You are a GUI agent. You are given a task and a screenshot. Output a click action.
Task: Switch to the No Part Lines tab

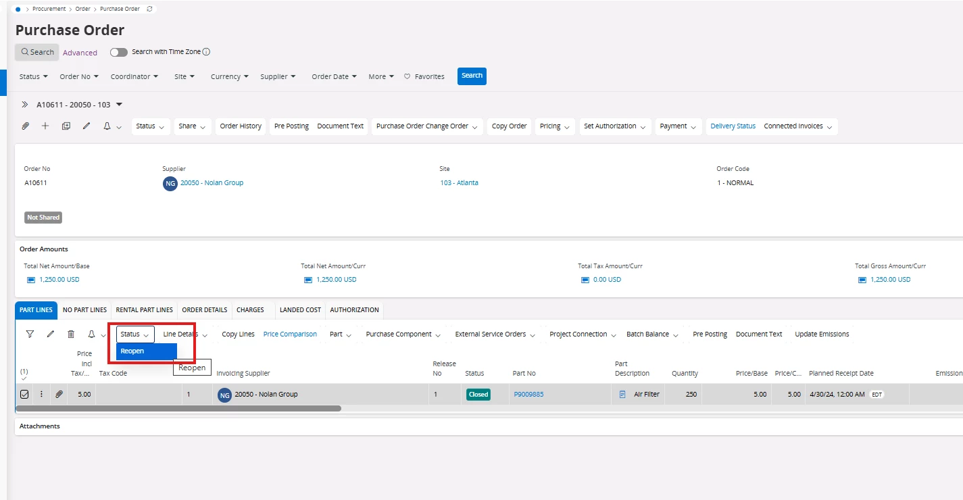tap(84, 310)
